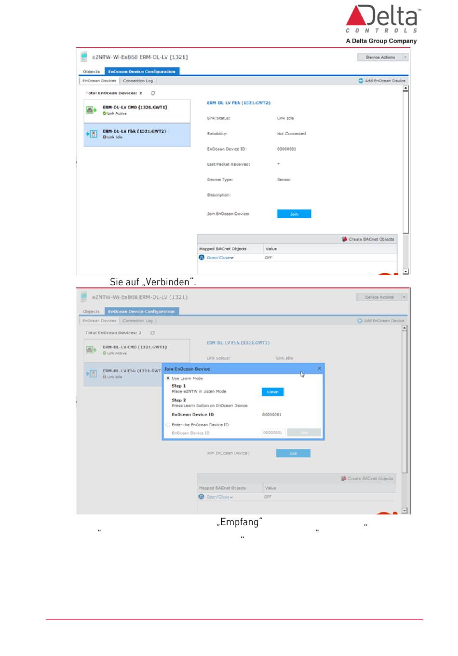458x656 pixels.
Task: Switch to Objects tab in bottom screenshot
Action: [x=91, y=311]
